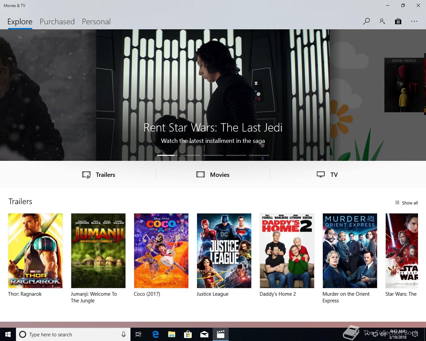
Task: Open the Trailers section label
Action: [x=105, y=175]
